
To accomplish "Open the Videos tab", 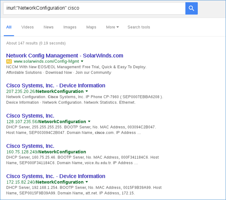I will click(27, 27).
